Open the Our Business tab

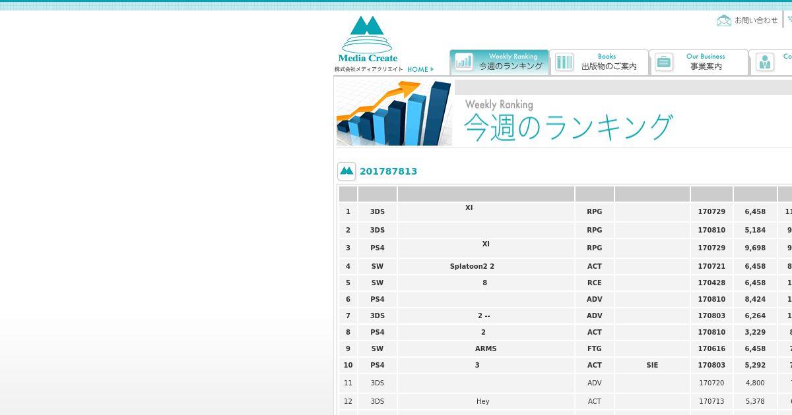[699, 62]
